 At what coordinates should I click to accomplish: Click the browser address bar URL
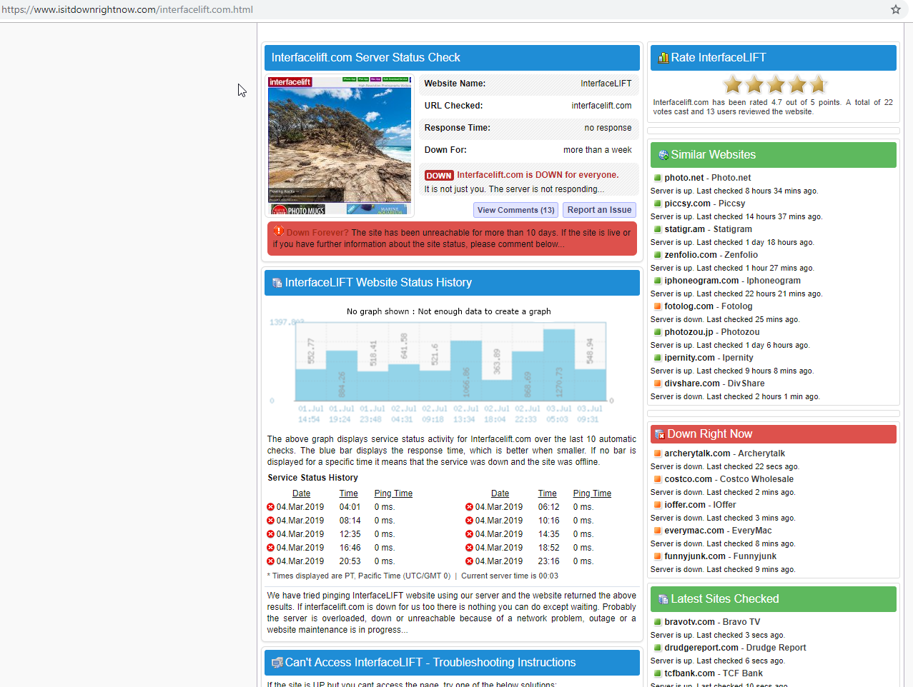pyautogui.click(x=127, y=9)
